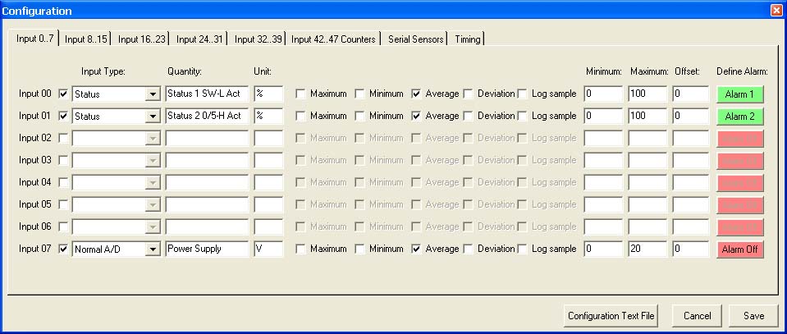Select Input 42..47 Counters tab

coord(334,39)
